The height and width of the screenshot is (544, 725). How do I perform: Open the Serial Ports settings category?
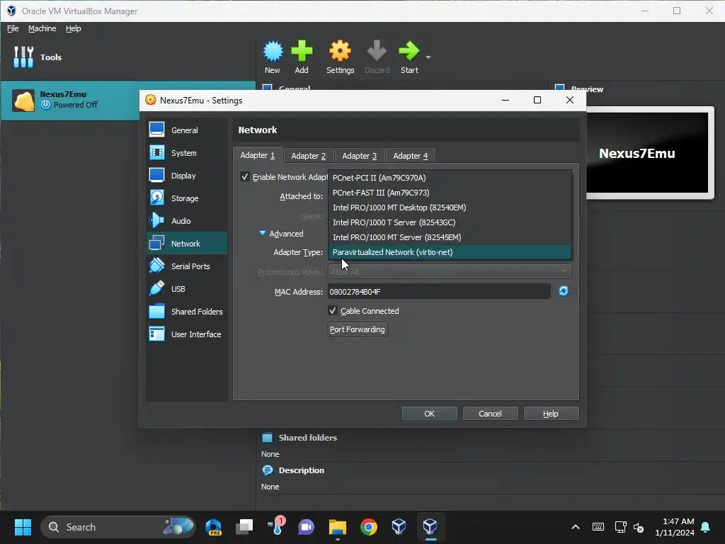point(187,266)
